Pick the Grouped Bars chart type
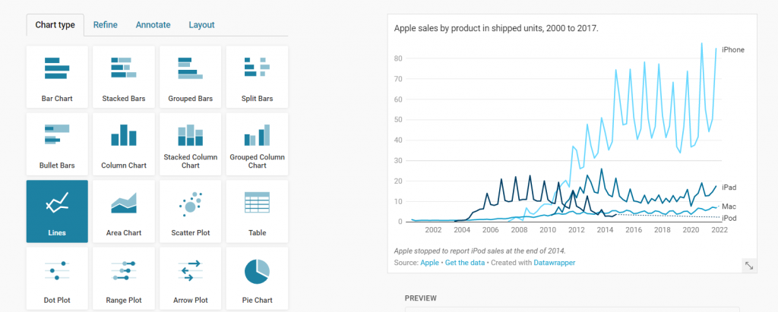The width and height of the screenshot is (778, 312). click(191, 77)
